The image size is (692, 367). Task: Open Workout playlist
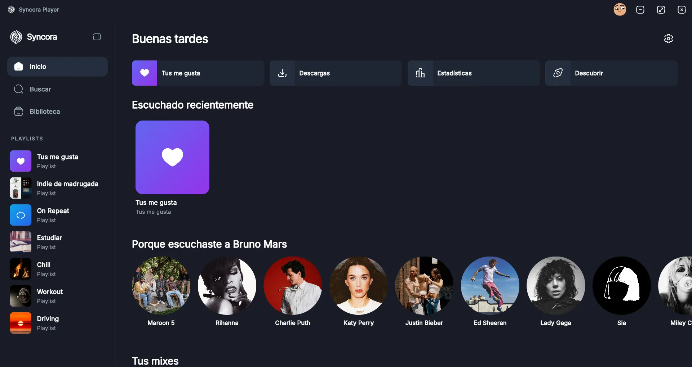point(57,296)
